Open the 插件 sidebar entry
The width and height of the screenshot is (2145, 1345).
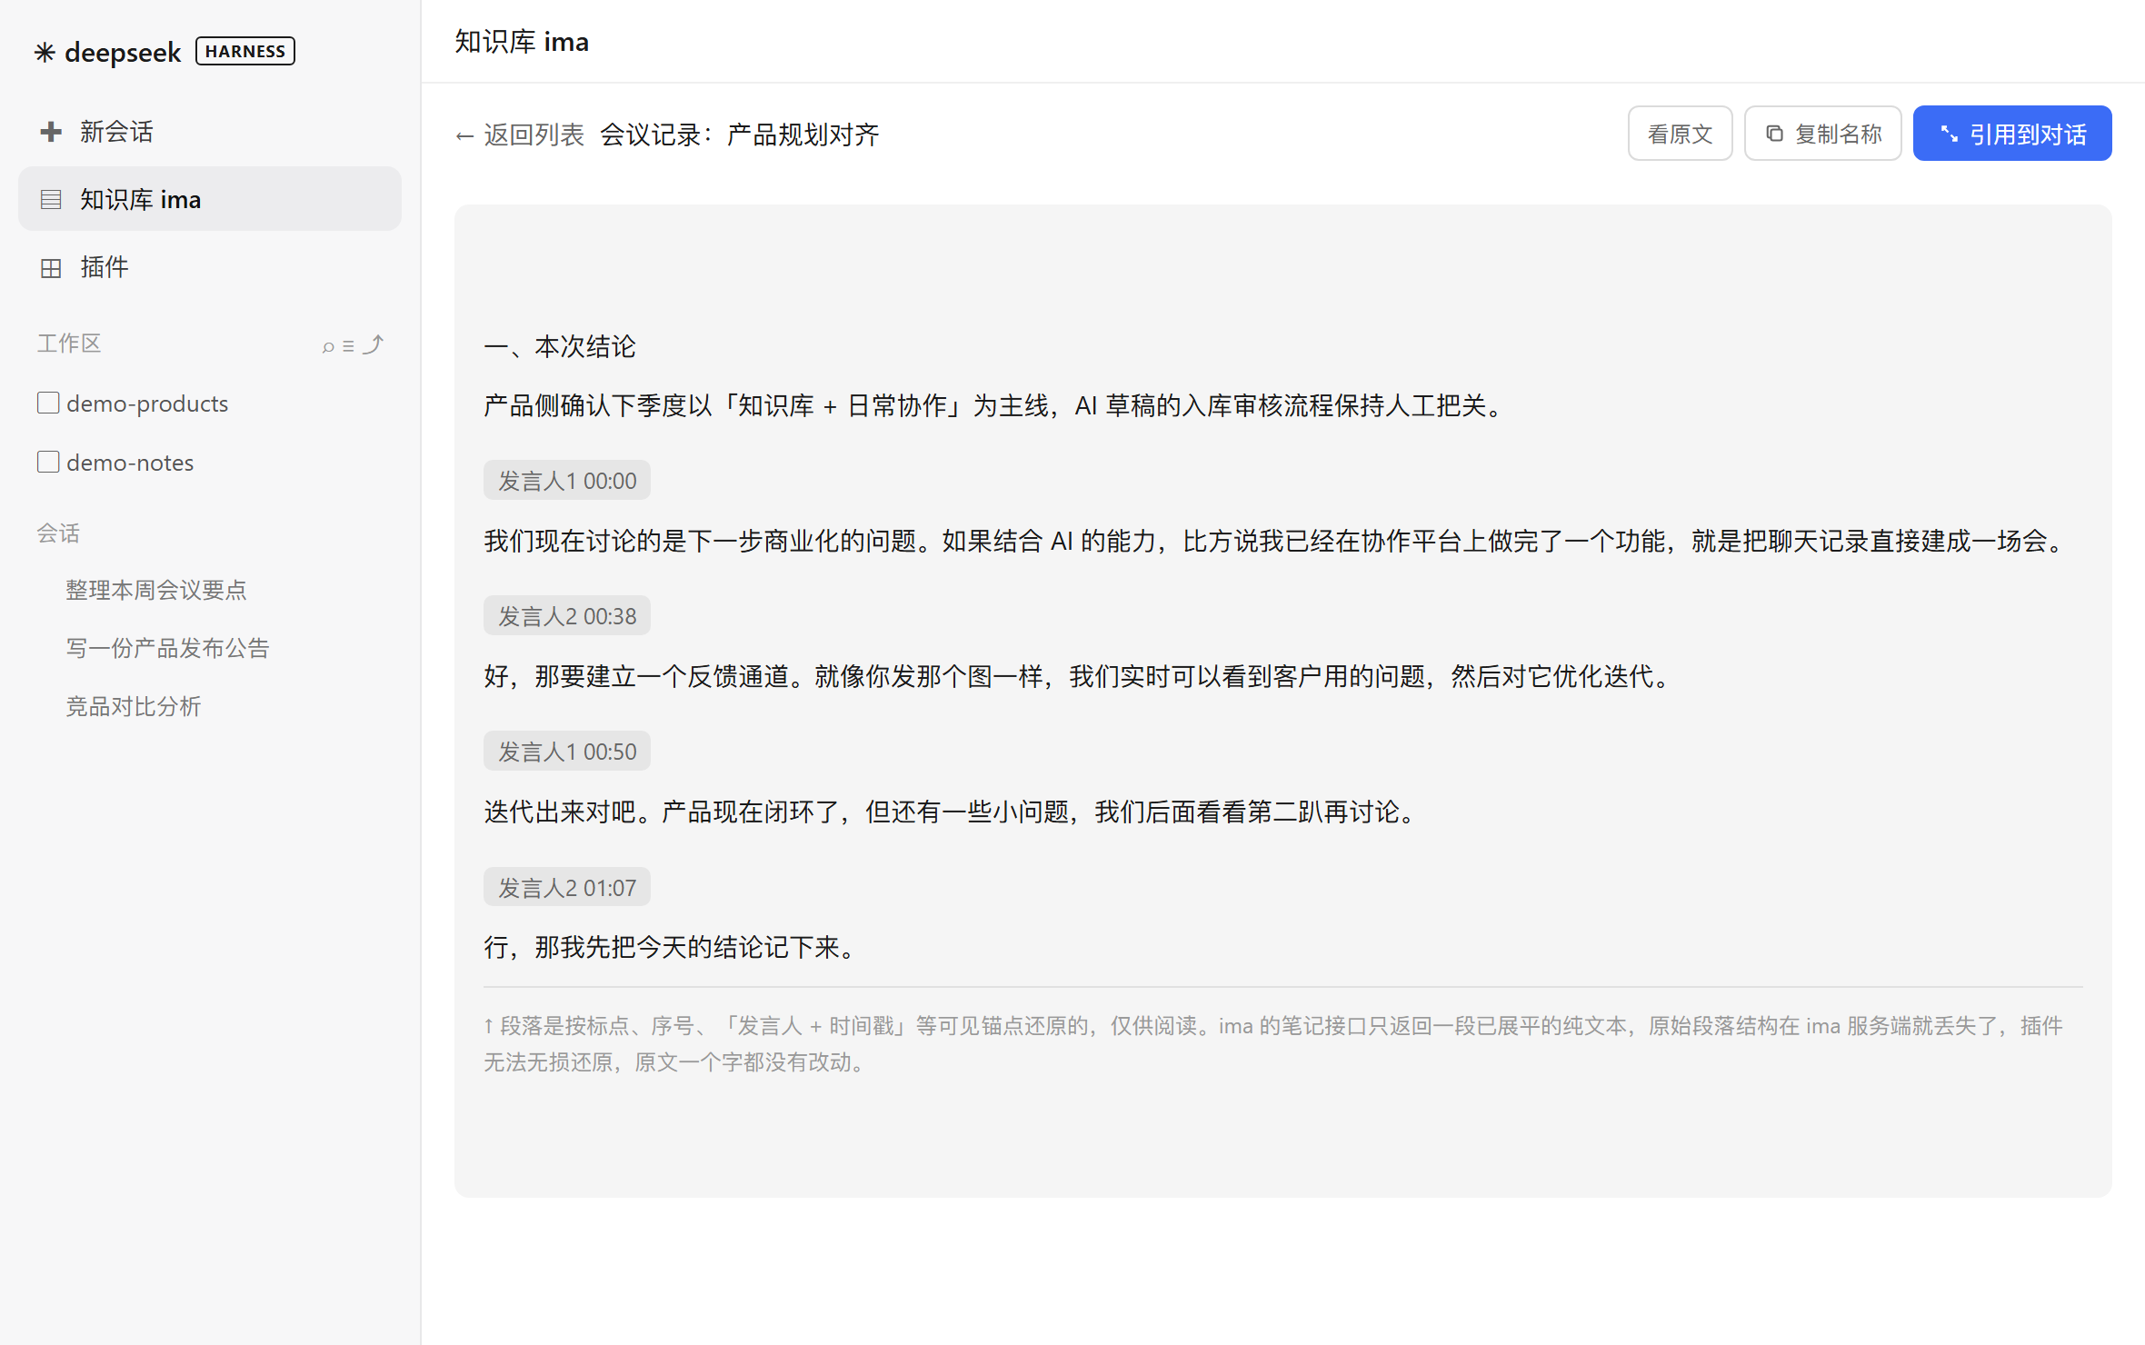click(210, 267)
